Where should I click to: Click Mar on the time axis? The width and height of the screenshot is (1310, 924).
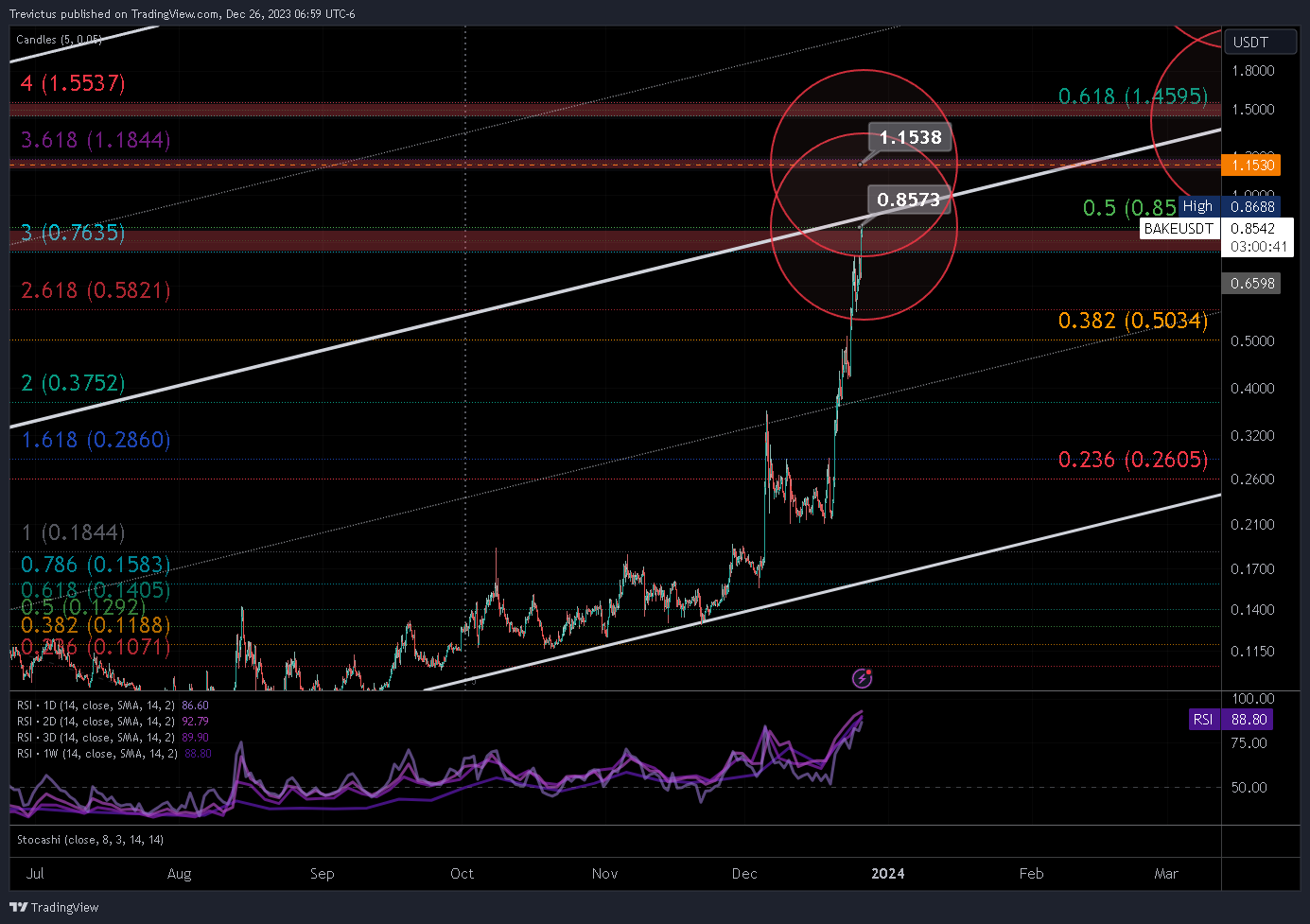click(x=1166, y=874)
